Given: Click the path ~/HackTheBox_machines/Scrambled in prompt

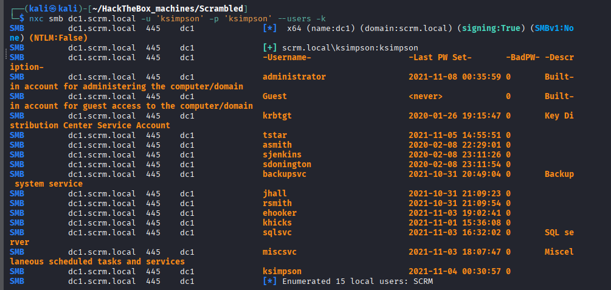Looking at the screenshot, I should (168, 9).
